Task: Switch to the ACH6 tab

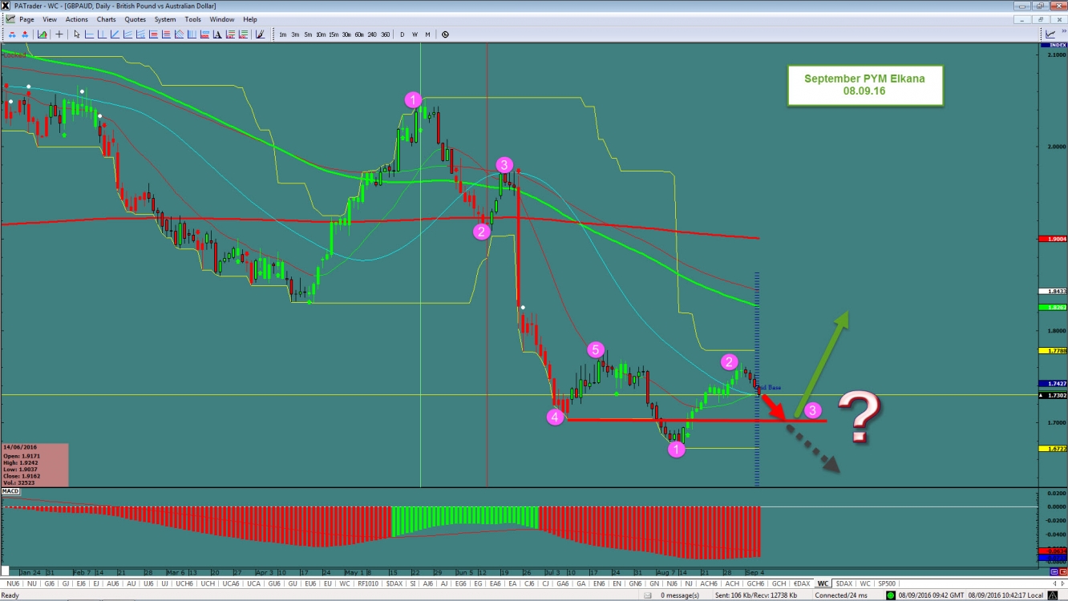Action: click(x=708, y=583)
